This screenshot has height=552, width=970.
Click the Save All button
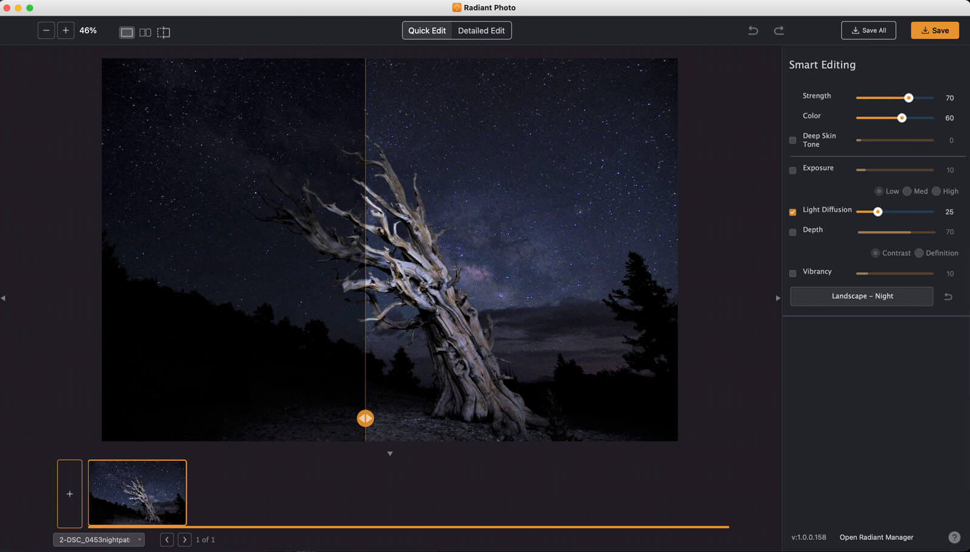click(x=868, y=30)
